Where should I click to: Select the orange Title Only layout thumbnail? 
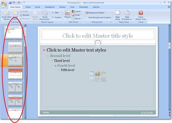(x=15, y=74)
